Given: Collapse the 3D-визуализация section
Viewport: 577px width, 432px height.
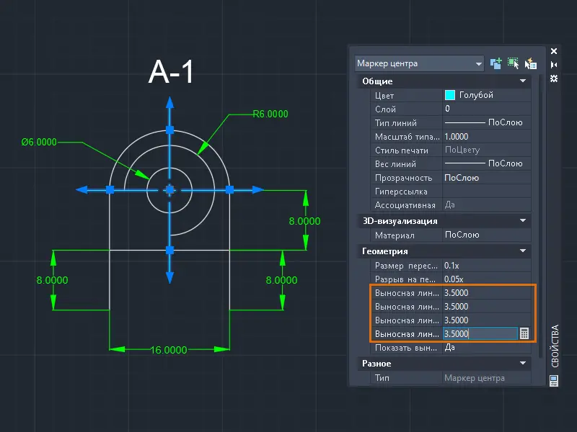Looking at the screenshot, I should coord(522,221).
